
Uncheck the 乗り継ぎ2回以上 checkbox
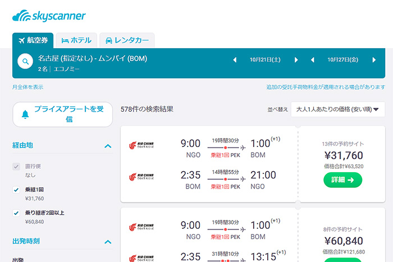pos(16,213)
